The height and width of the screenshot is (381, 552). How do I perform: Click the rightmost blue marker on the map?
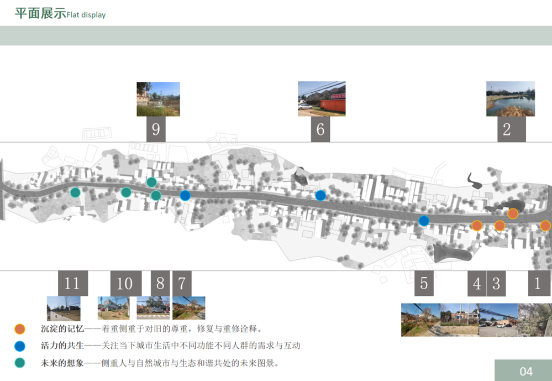424,221
